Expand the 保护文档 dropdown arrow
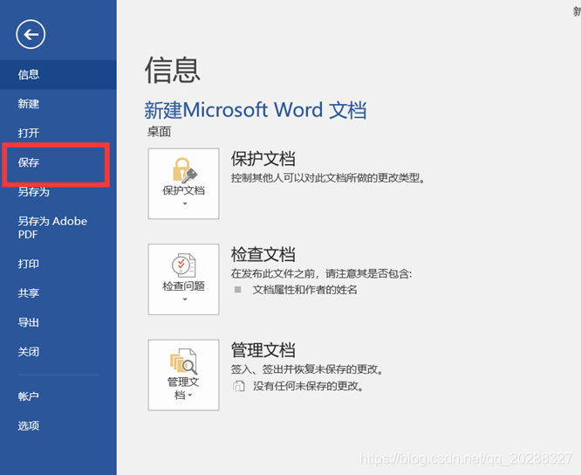Image resolution: width=581 pixels, height=475 pixels. click(185, 203)
